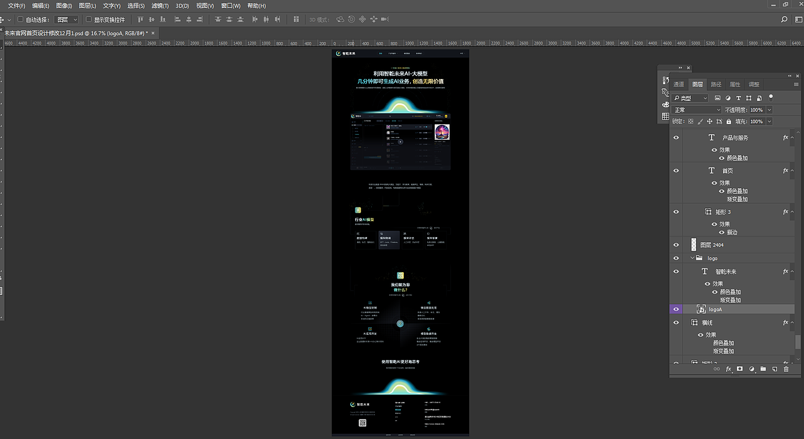Open the 图层 auto-select target dropdown
This screenshot has height=439, width=804.
click(67, 19)
